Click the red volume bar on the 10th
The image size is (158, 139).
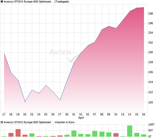[x=116, y=135]
